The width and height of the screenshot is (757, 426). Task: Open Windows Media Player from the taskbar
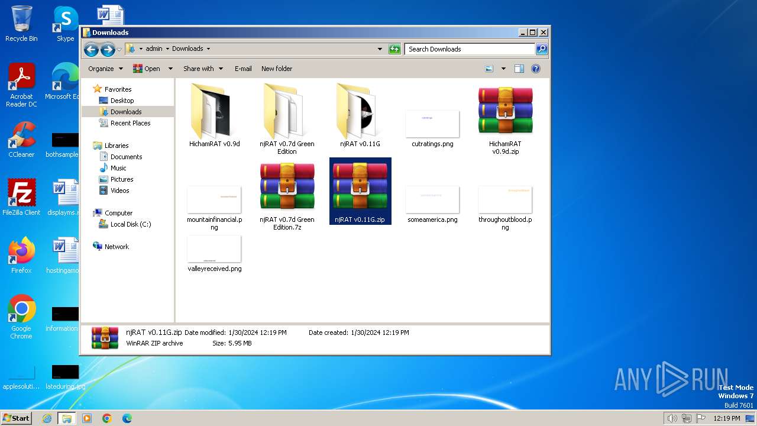point(87,418)
